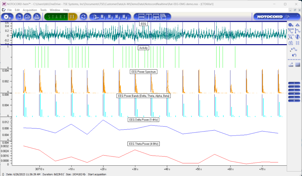
Task: Select page button 3 in the side panel
Action: pyautogui.click(x=294, y=90)
